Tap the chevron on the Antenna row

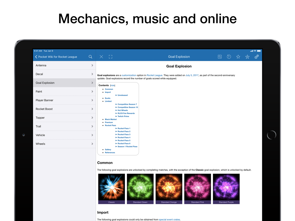pos(92,65)
